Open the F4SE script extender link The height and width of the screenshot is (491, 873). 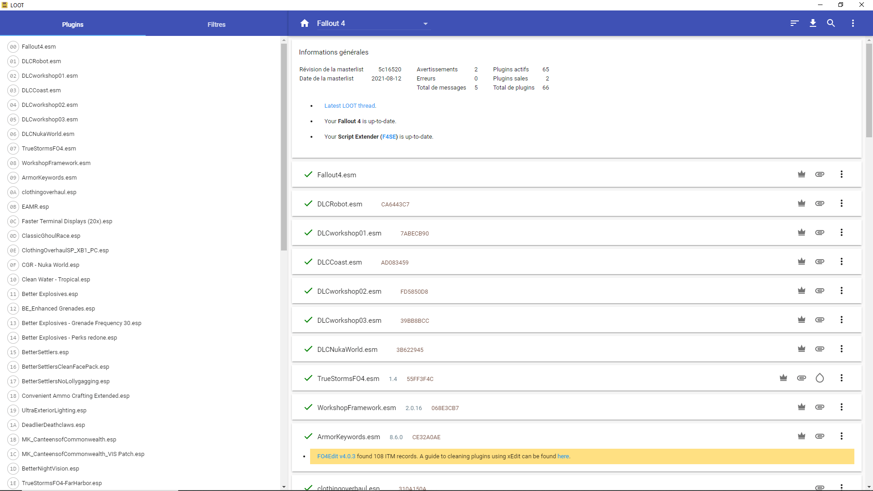point(389,137)
